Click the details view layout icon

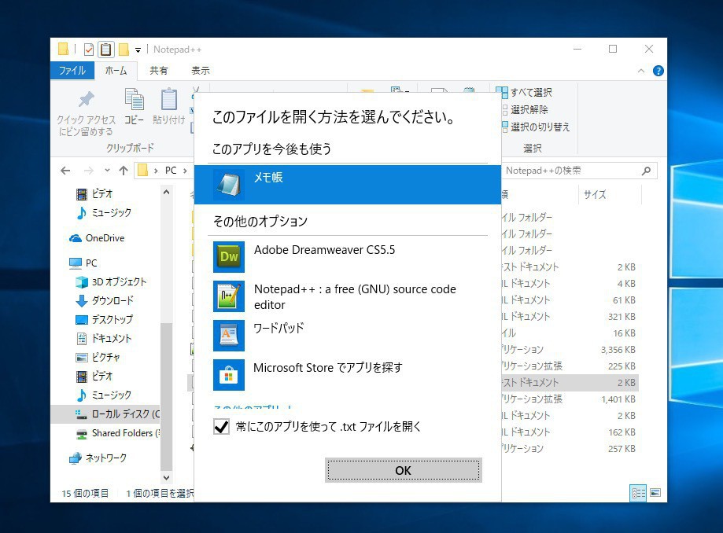[x=638, y=493]
